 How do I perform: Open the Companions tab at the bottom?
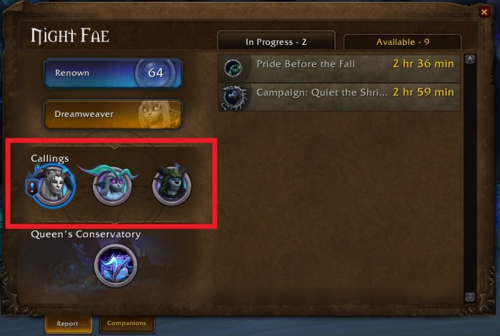pos(126,323)
